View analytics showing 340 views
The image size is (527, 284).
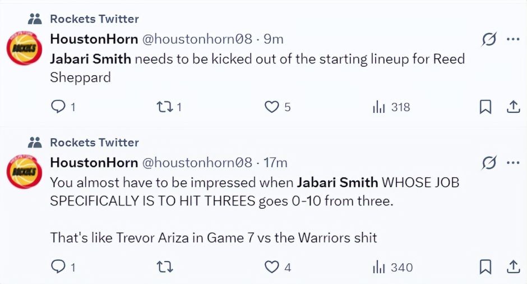(x=392, y=267)
